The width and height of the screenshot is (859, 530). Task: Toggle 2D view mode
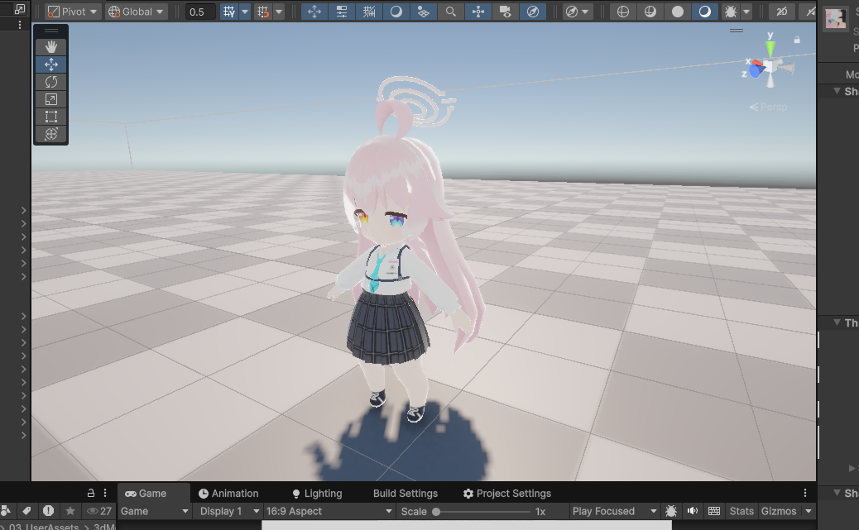click(782, 12)
